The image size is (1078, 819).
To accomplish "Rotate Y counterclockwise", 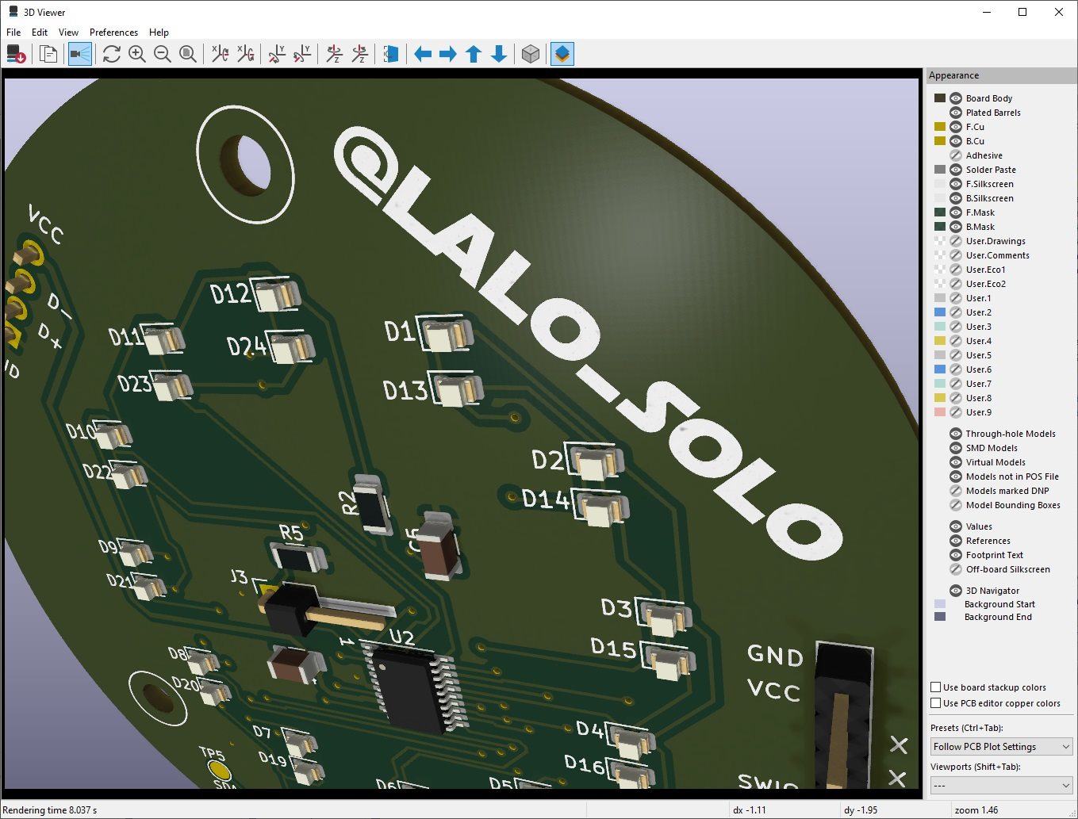I will coord(302,54).
